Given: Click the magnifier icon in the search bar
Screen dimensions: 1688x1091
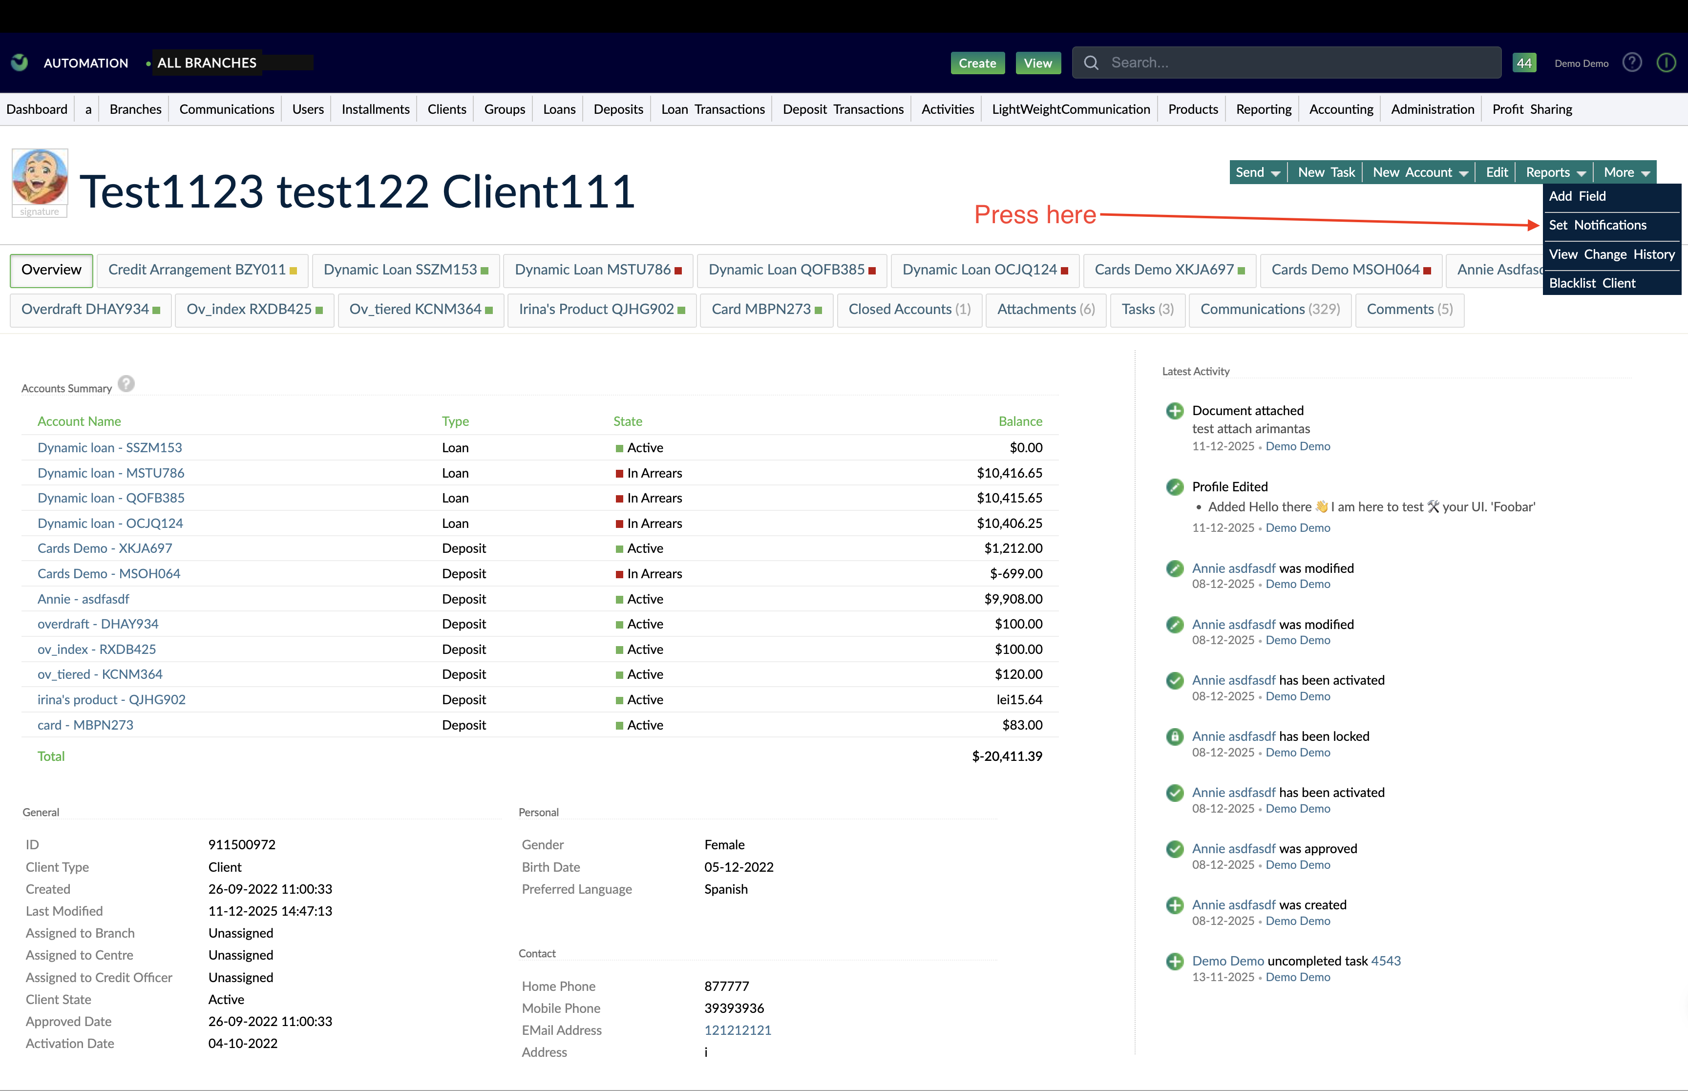Looking at the screenshot, I should 1092,63.
